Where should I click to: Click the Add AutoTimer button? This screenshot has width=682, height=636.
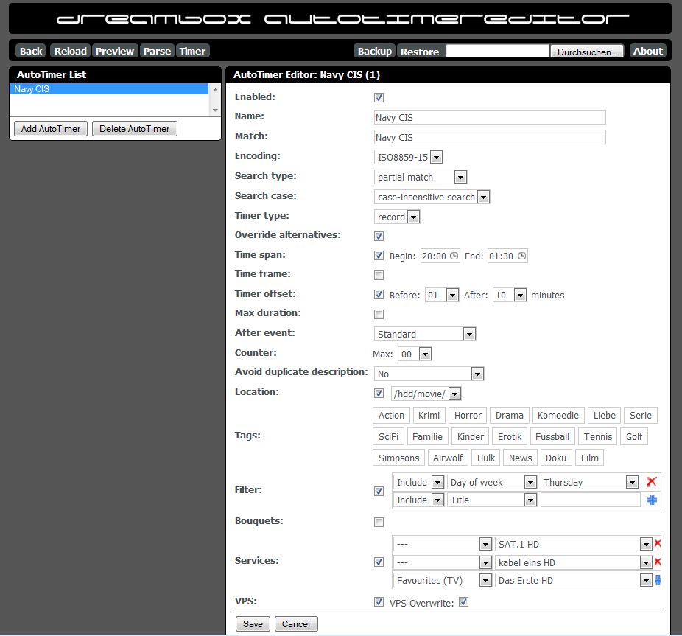coord(51,129)
